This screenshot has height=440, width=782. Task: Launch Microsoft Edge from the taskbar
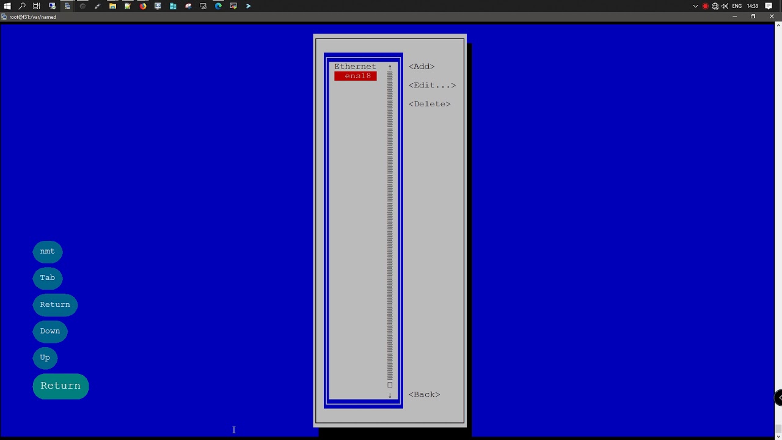click(218, 6)
